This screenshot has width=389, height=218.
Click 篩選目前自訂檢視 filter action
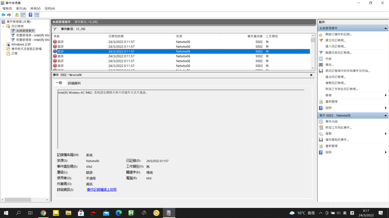(338, 53)
